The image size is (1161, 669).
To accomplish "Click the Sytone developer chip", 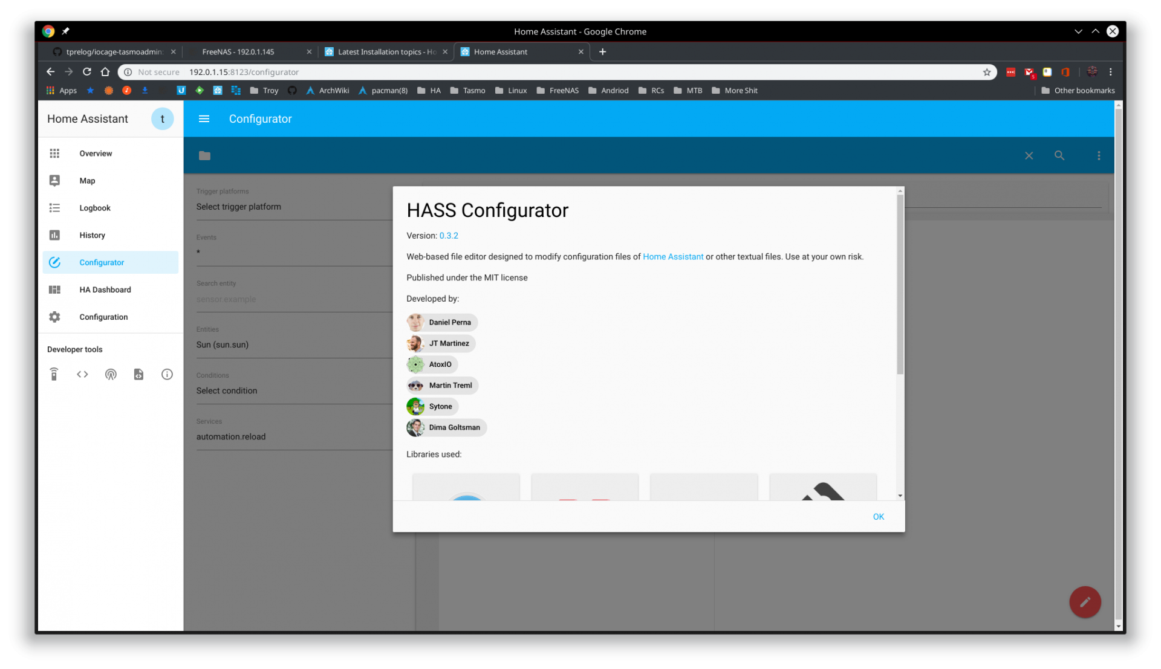I will (432, 407).
